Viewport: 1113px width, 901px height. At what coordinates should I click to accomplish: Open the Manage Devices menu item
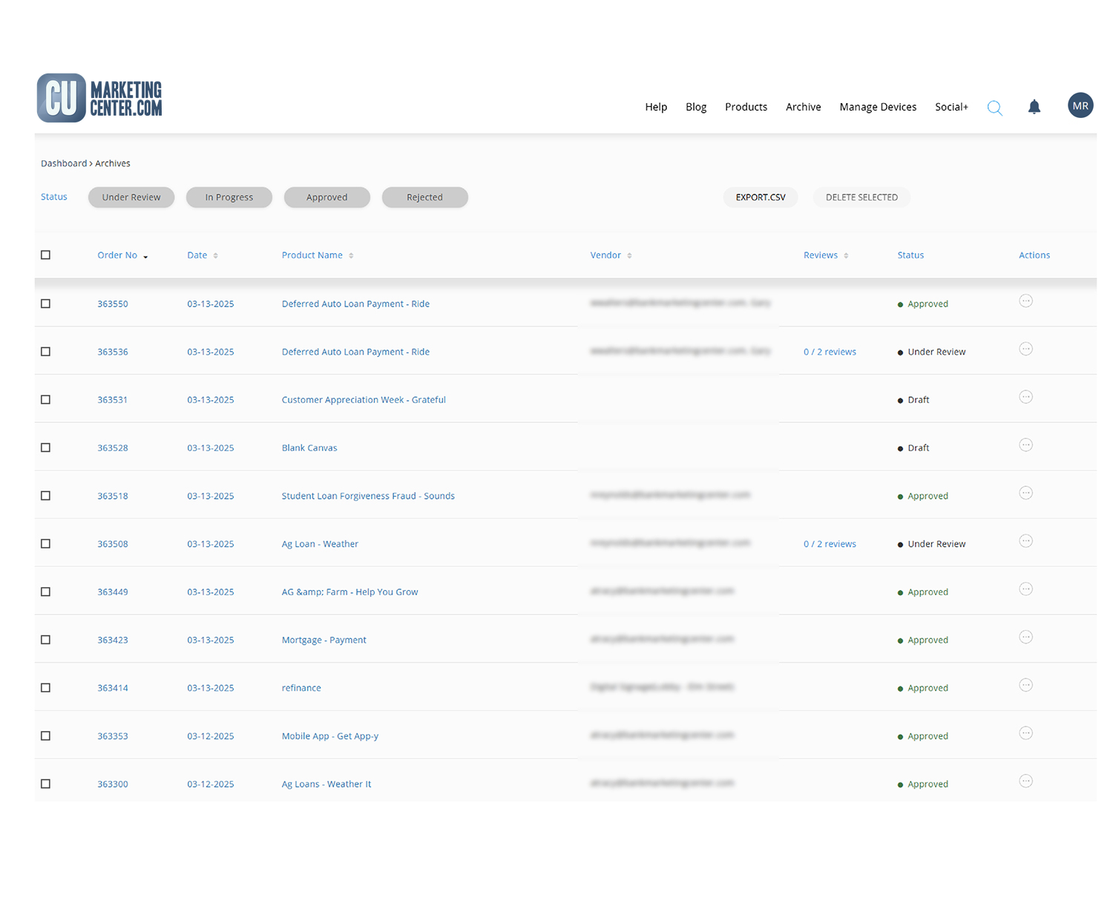point(878,107)
